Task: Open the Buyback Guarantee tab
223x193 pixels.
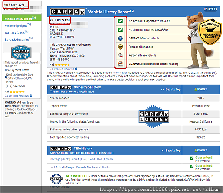Action: pyautogui.click(x=22, y=39)
